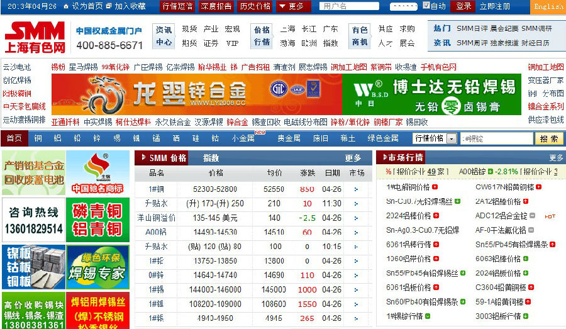Click red indicator icon next to 1#电解铜价格

click(435, 187)
